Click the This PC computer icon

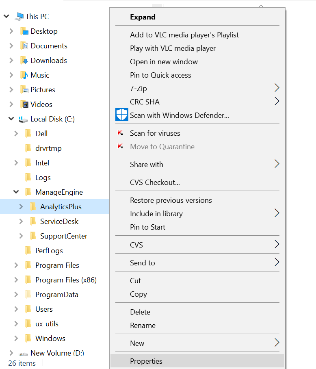(x=19, y=17)
